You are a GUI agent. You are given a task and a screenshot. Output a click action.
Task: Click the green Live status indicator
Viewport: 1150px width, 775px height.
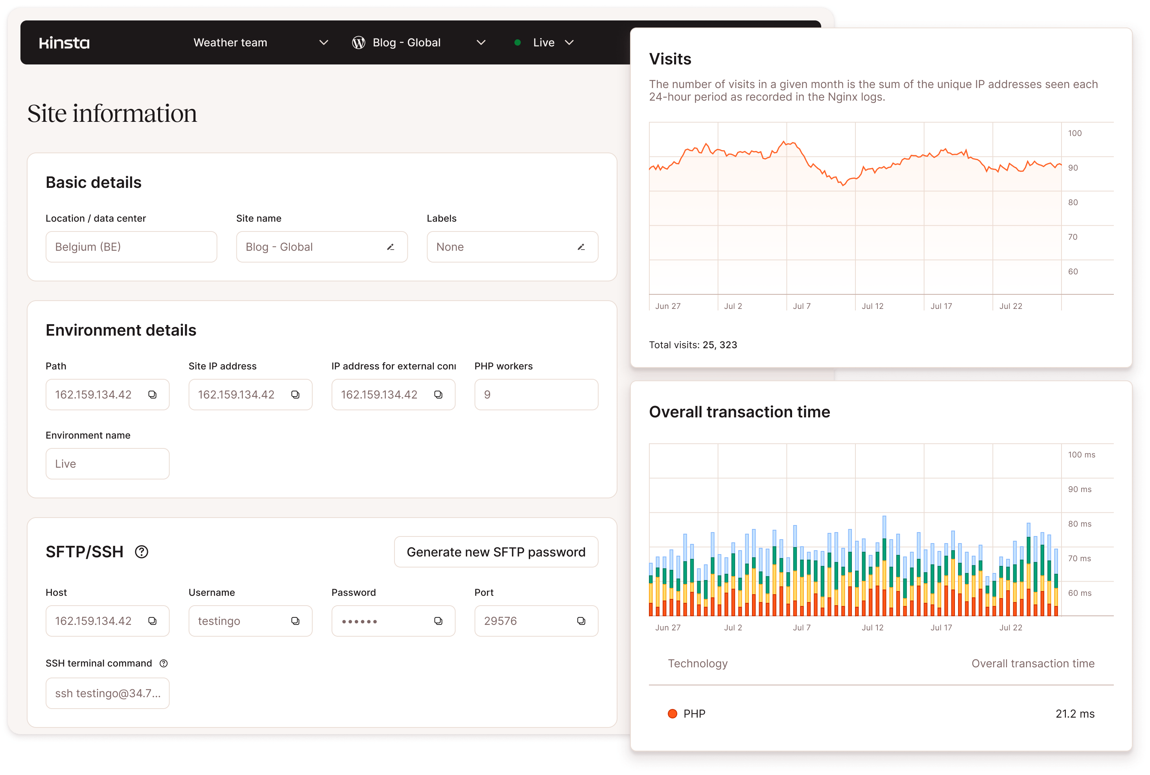[x=518, y=42]
